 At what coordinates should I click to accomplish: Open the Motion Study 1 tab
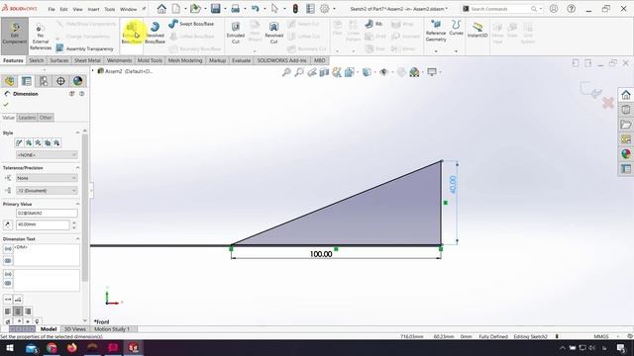click(112, 329)
